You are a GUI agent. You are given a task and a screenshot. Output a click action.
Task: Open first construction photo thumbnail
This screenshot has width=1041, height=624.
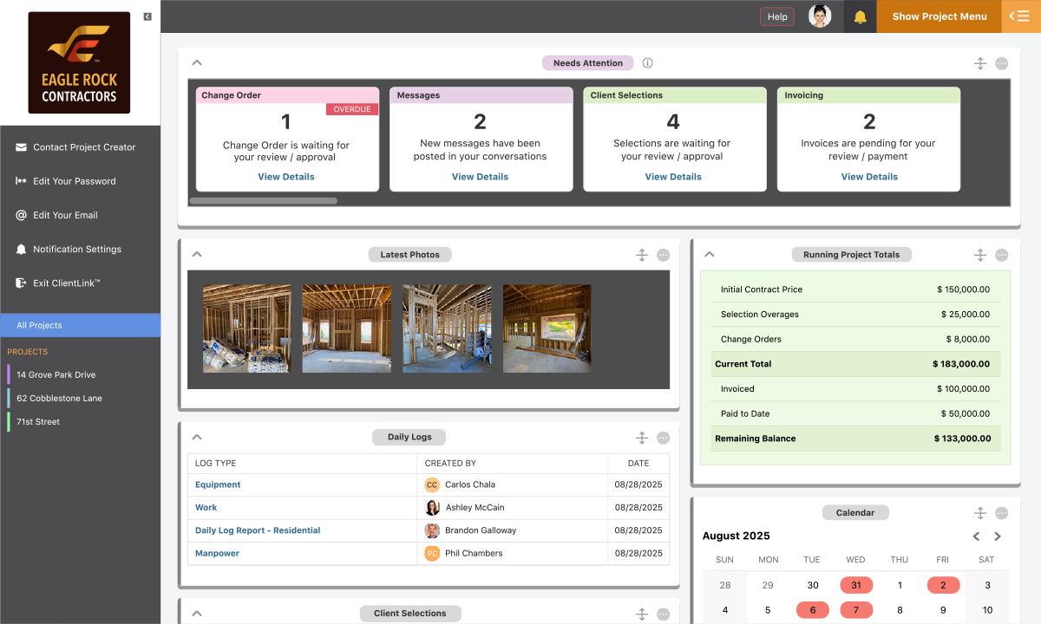(246, 328)
